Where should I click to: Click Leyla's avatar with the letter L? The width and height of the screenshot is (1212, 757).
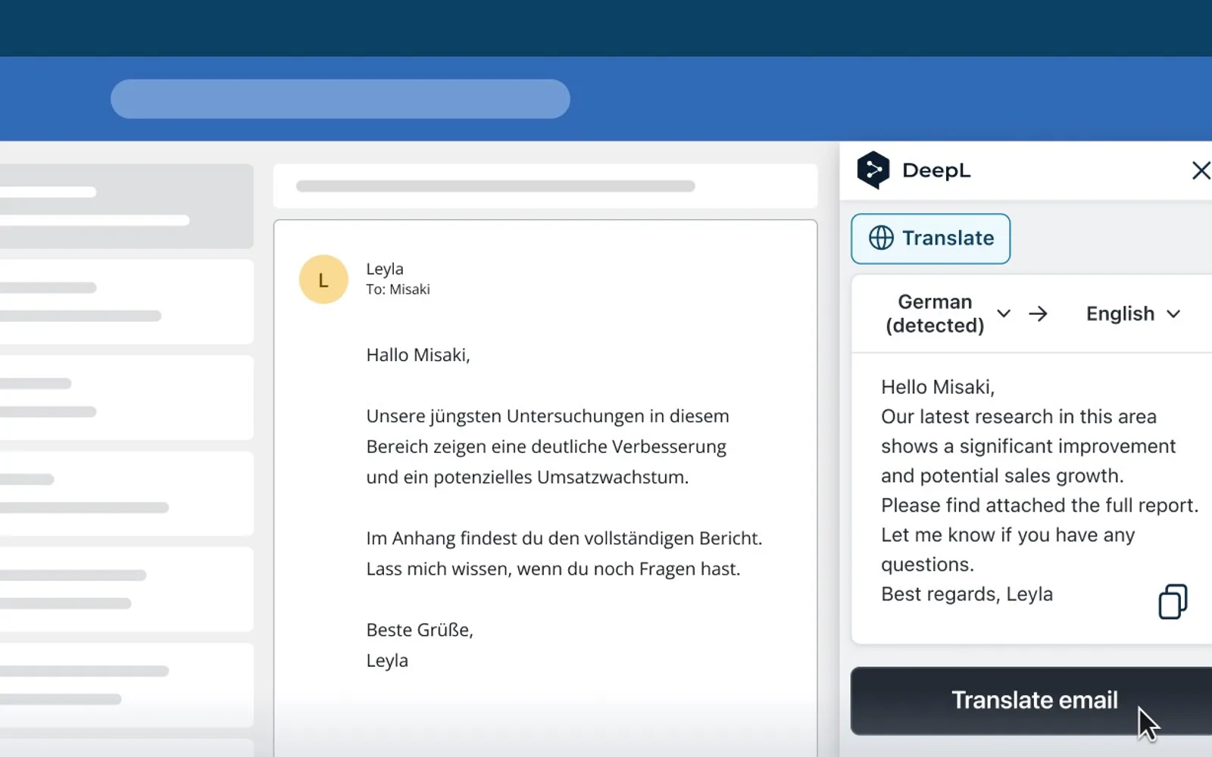click(x=323, y=279)
